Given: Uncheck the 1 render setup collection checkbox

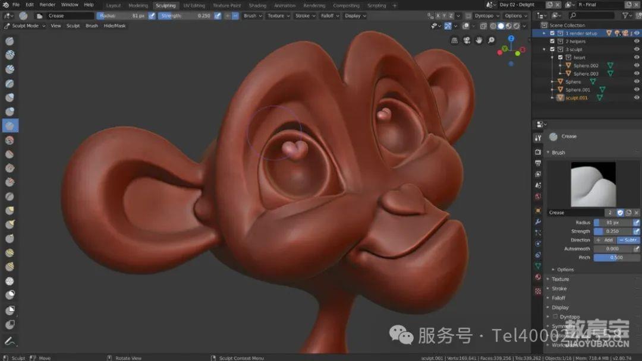Looking at the screenshot, I should [552, 33].
